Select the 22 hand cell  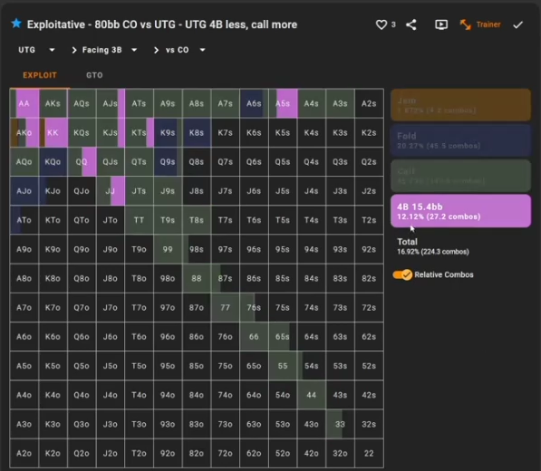pos(369,453)
